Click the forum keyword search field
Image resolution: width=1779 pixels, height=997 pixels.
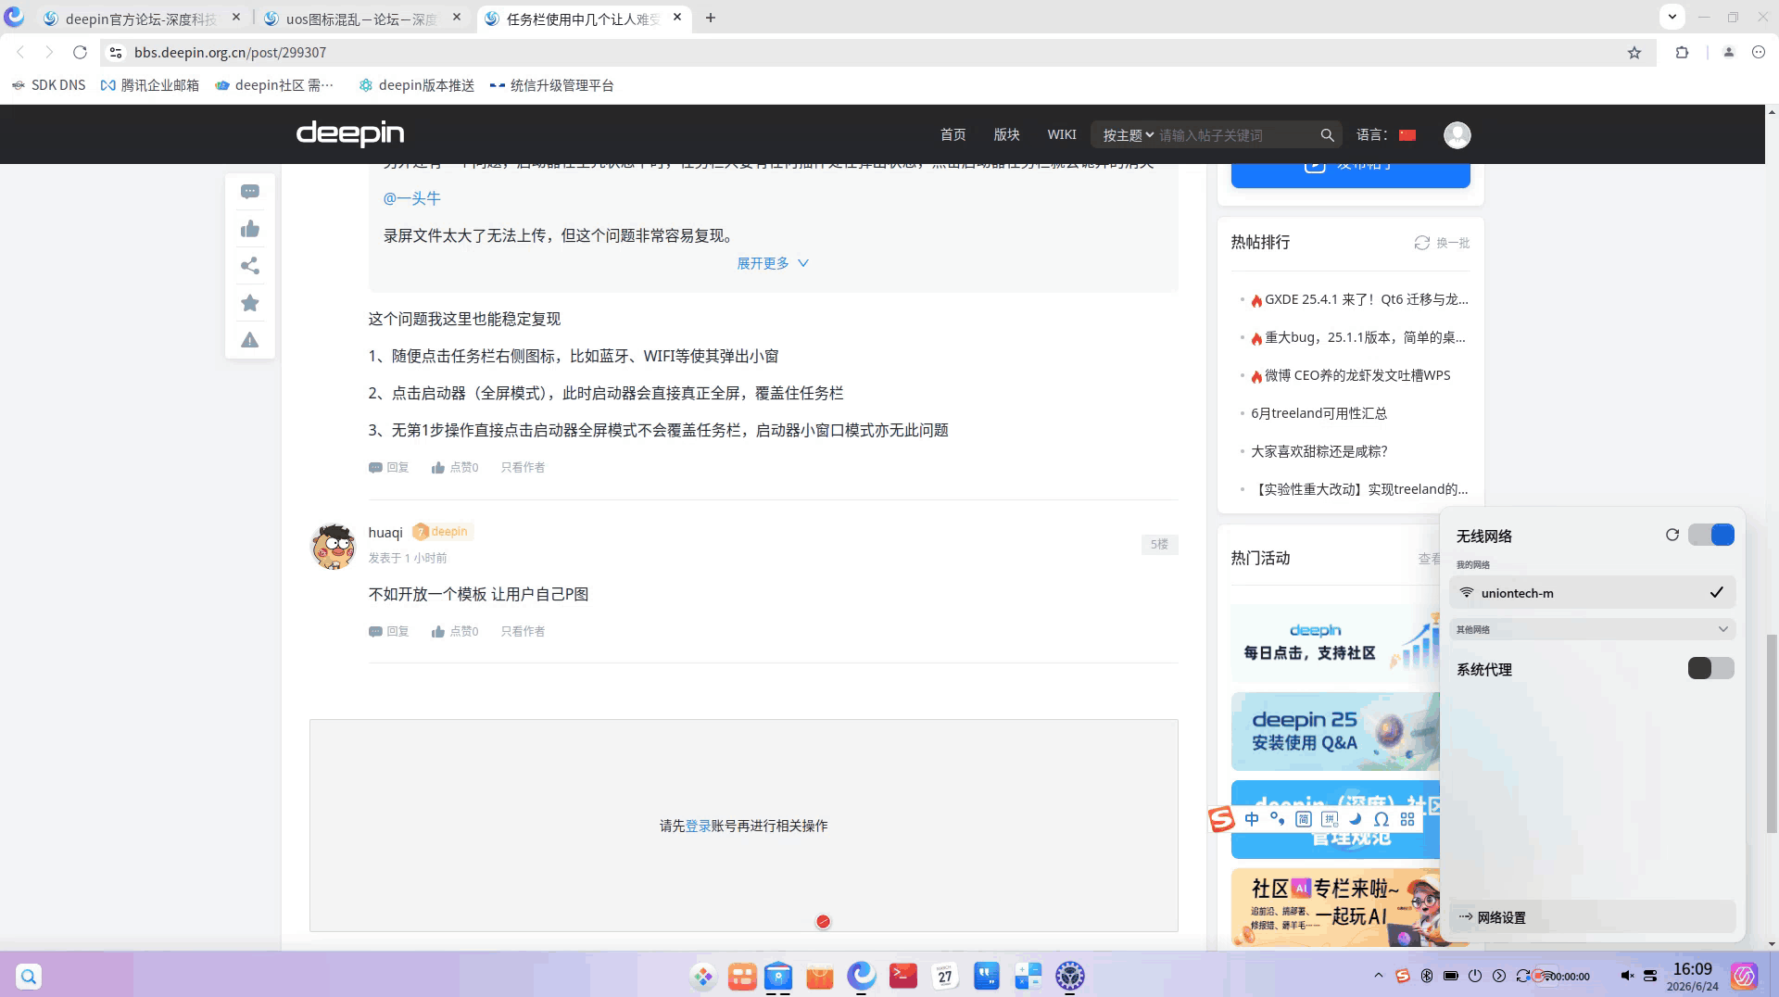tap(1237, 135)
